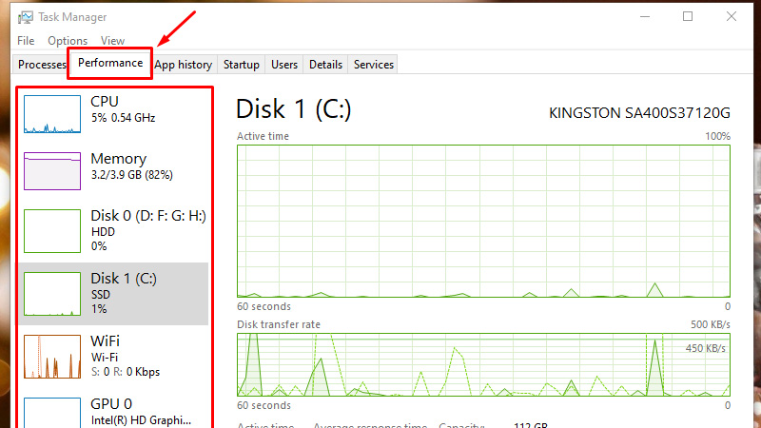Click the Disk 1 active time graph

click(483, 221)
